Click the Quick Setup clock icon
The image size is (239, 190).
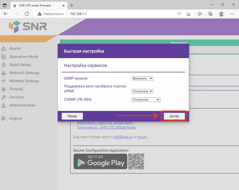4,65
